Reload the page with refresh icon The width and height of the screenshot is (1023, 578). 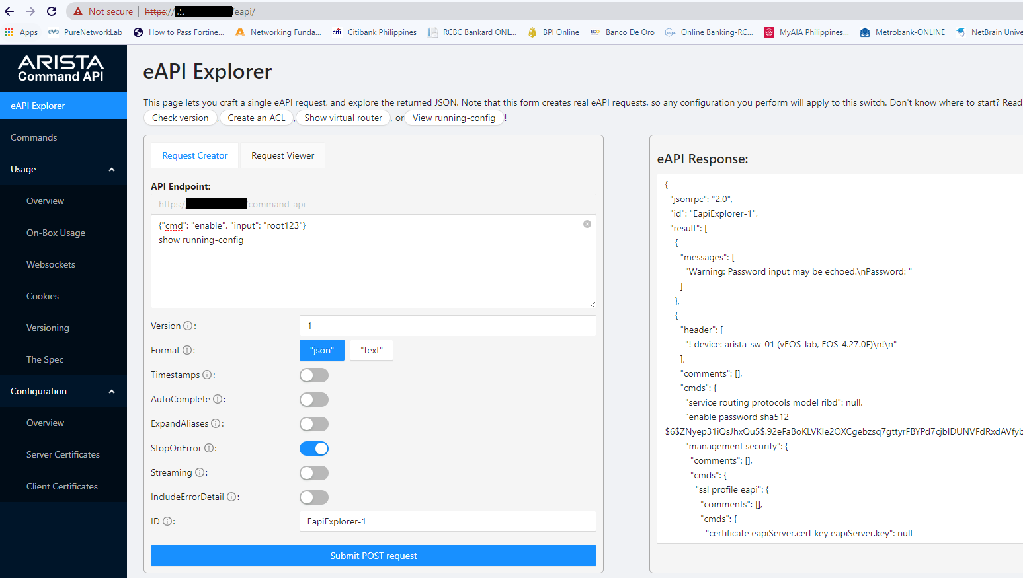coord(52,11)
